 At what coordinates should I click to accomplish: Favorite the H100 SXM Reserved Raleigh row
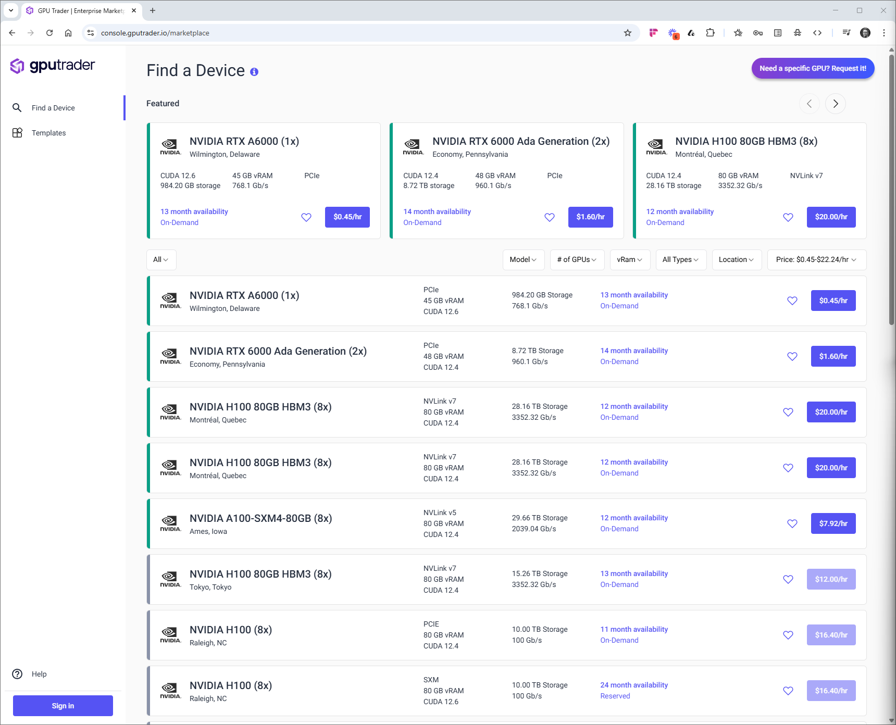coord(788,691)
